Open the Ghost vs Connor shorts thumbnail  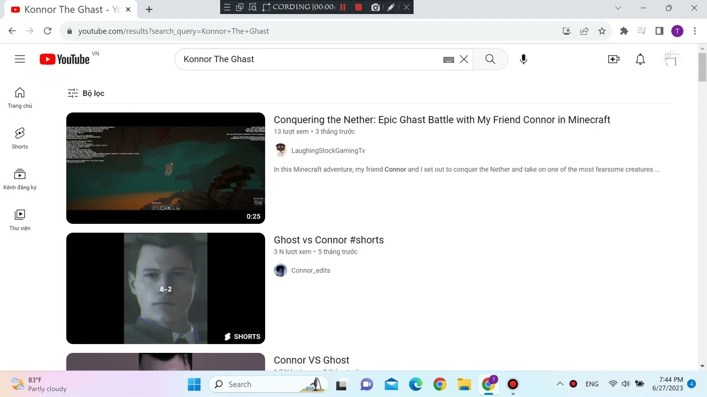(x=166, y=288)
